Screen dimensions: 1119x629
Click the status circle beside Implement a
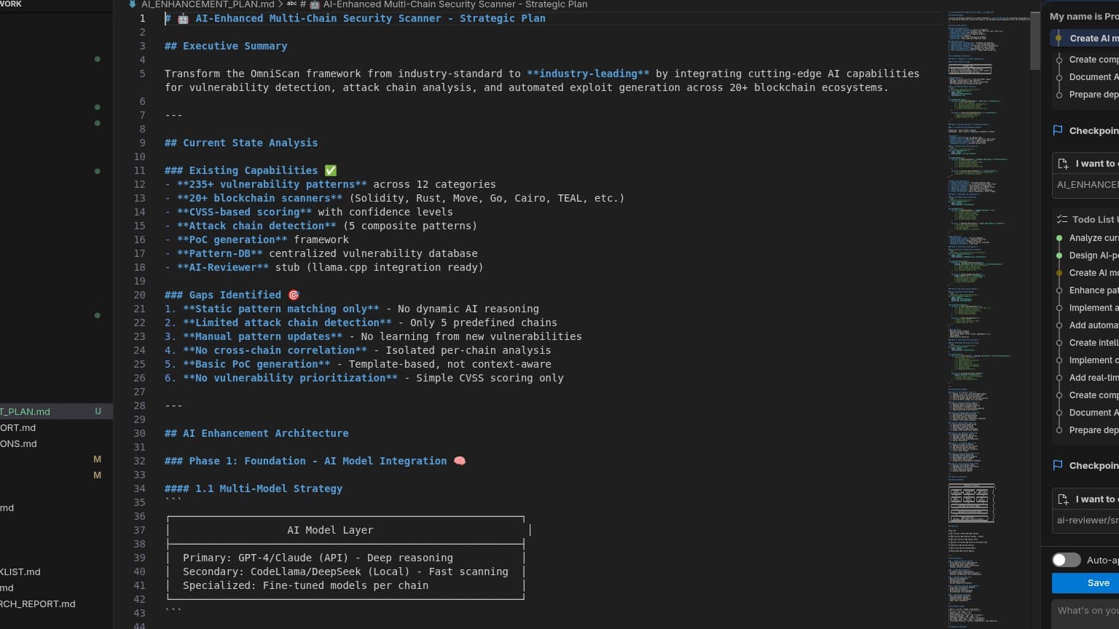pos(1059,308)
